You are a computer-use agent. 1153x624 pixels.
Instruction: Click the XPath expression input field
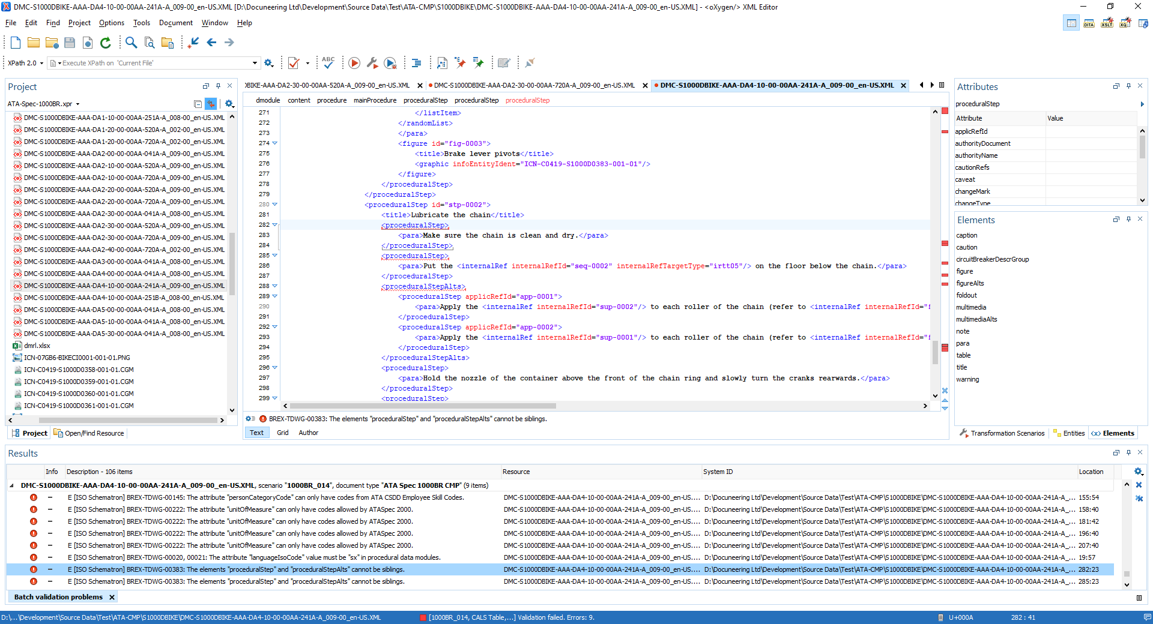[x=153, y=63]
